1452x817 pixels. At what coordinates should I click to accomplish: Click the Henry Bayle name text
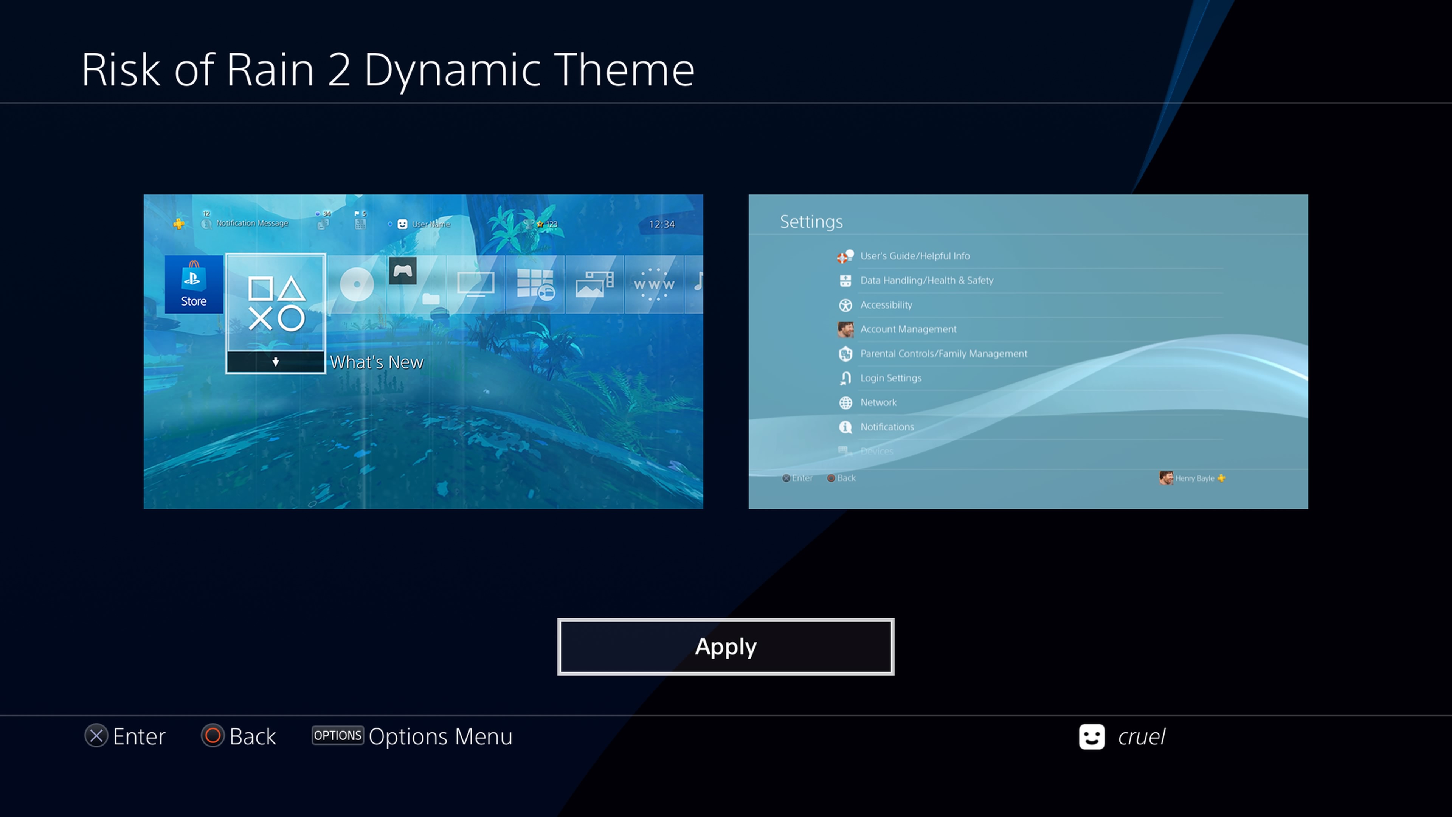point(1194,478)
